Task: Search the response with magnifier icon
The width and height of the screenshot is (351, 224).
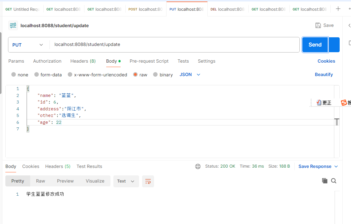Action: [334, 181]
